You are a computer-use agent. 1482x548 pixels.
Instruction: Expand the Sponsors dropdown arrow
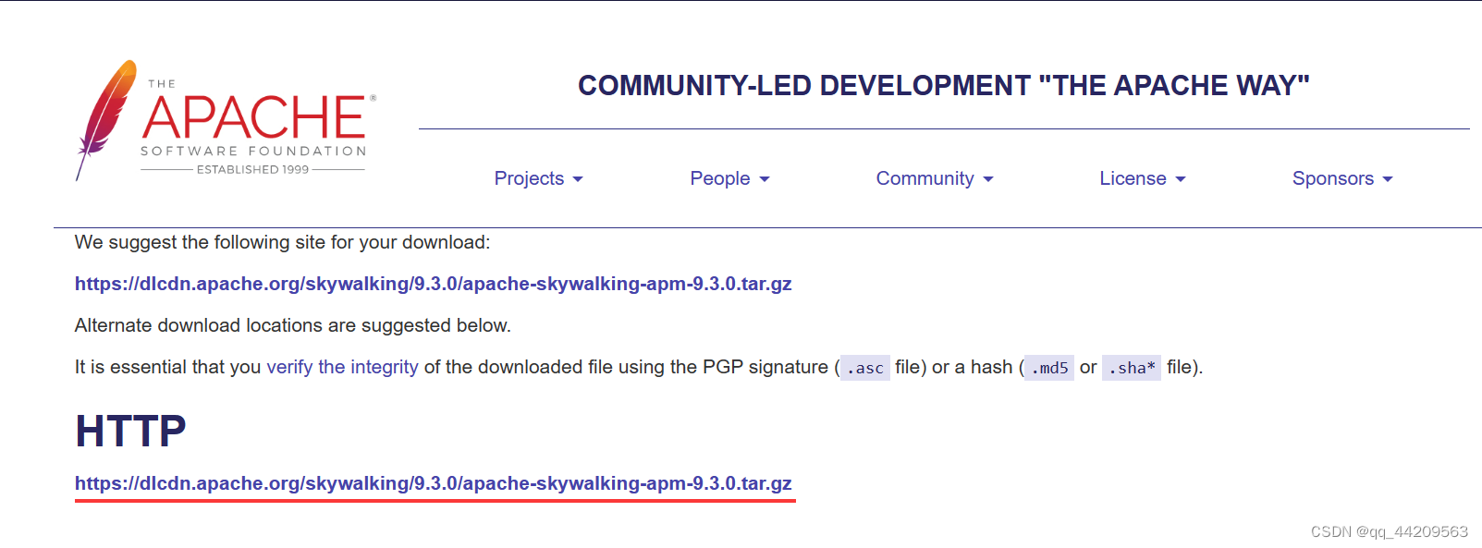pos(1388,179)
